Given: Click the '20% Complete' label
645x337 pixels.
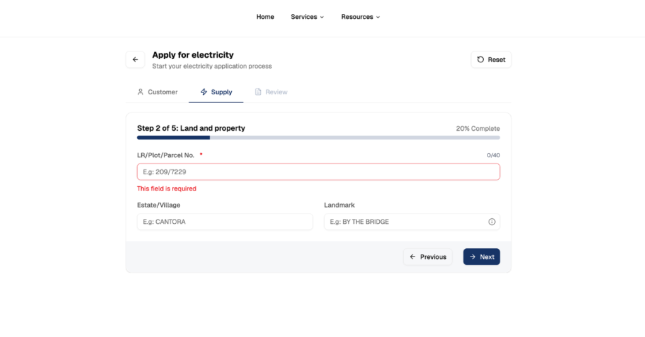Looking at the screenshot, I should click(477, 128).
